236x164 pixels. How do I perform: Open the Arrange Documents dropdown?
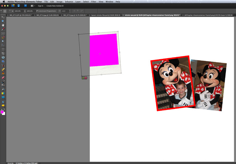(x=33, y=6)
